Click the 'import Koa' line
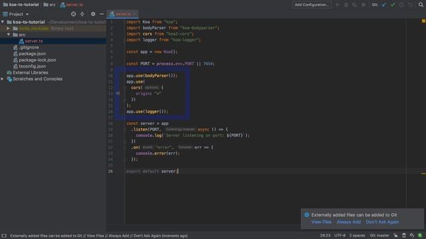The width and height of the screenshot is (426, 239). [x=152, y=22]
